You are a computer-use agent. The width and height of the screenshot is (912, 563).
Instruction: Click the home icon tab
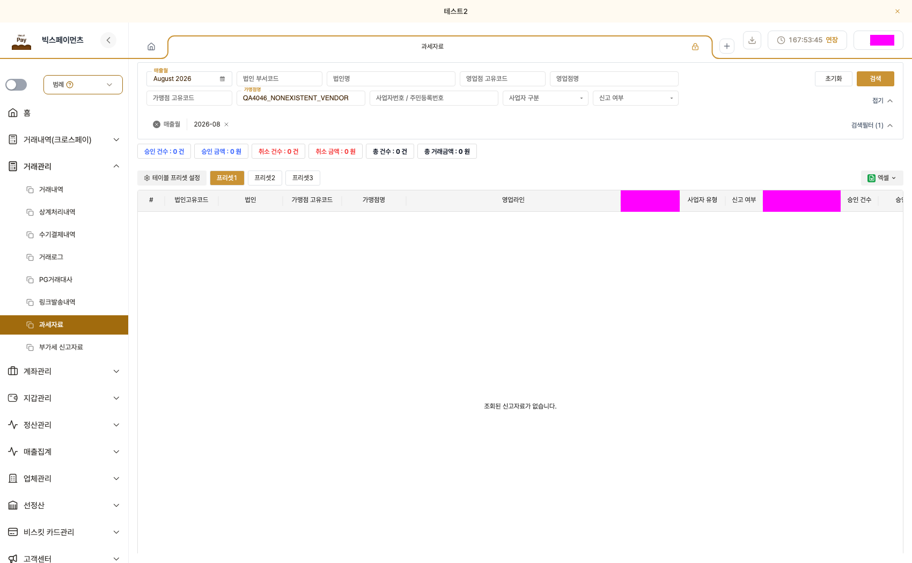tap(151, 47)
